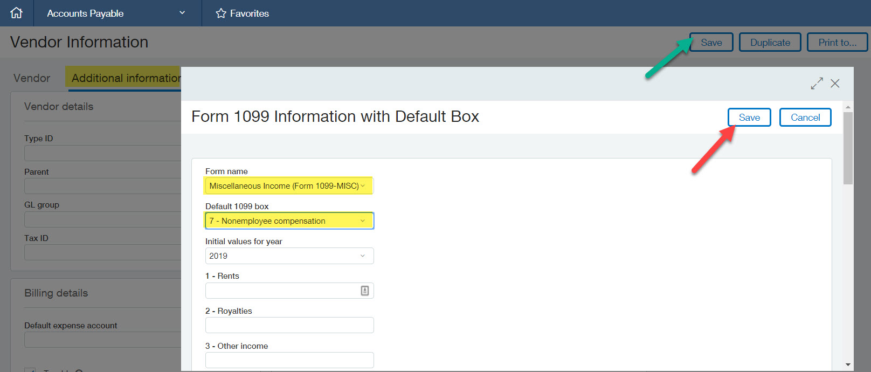871x372 pixels.
Task: Click the Favorites star icon
Action: point(221,13)
